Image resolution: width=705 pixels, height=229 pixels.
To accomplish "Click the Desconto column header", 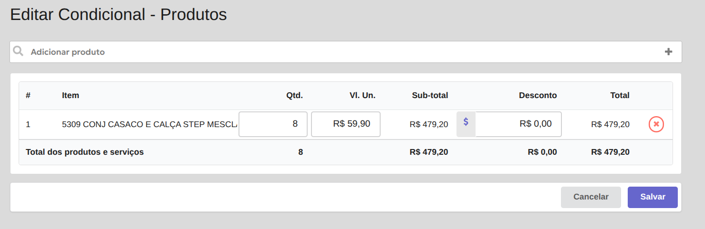I will point(538,95).
